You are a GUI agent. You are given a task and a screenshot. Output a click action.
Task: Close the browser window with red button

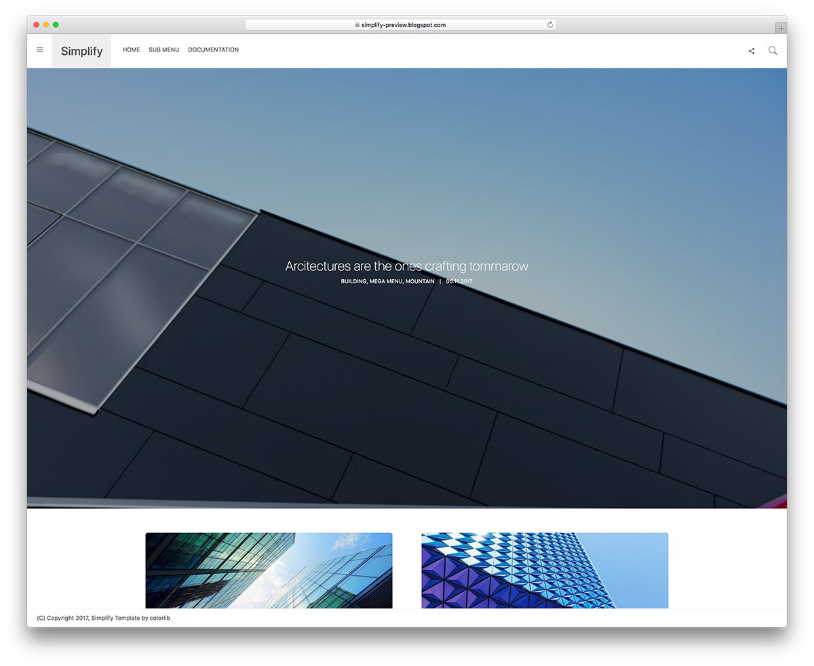coord(37,25)
